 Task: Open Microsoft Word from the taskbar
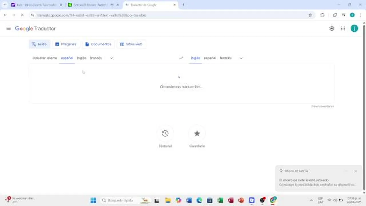pyautogui.click(x=189, y=200)
